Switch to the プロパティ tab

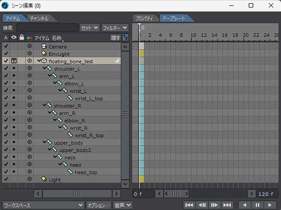point(144,18)
